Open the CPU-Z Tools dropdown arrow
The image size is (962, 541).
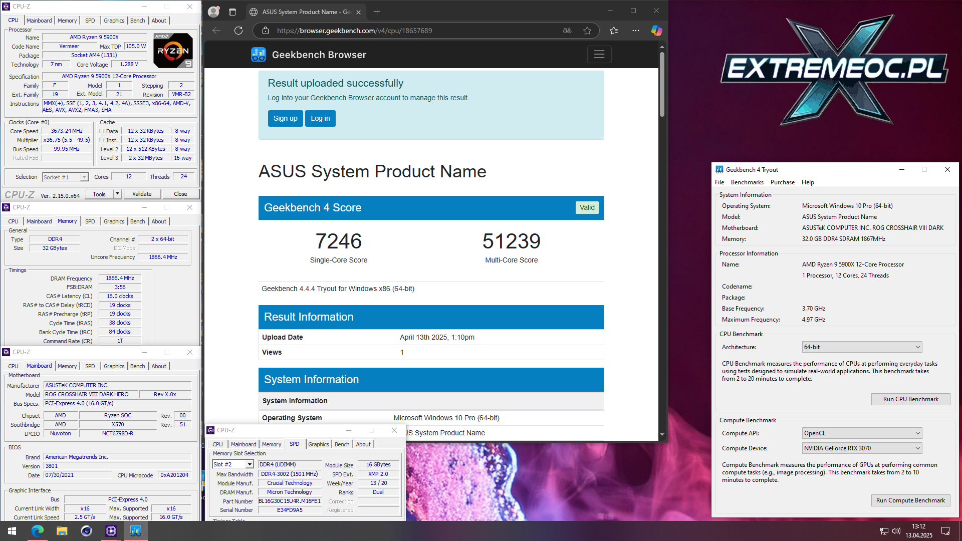[x=117, y=194]
